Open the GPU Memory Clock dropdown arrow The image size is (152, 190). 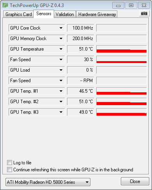61,39
